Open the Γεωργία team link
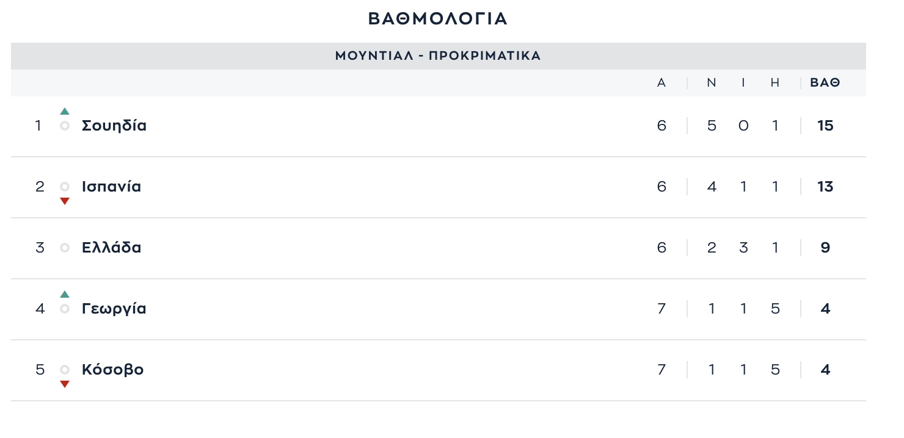The height and width of the screenshot is (438, 904). [114, 309]
